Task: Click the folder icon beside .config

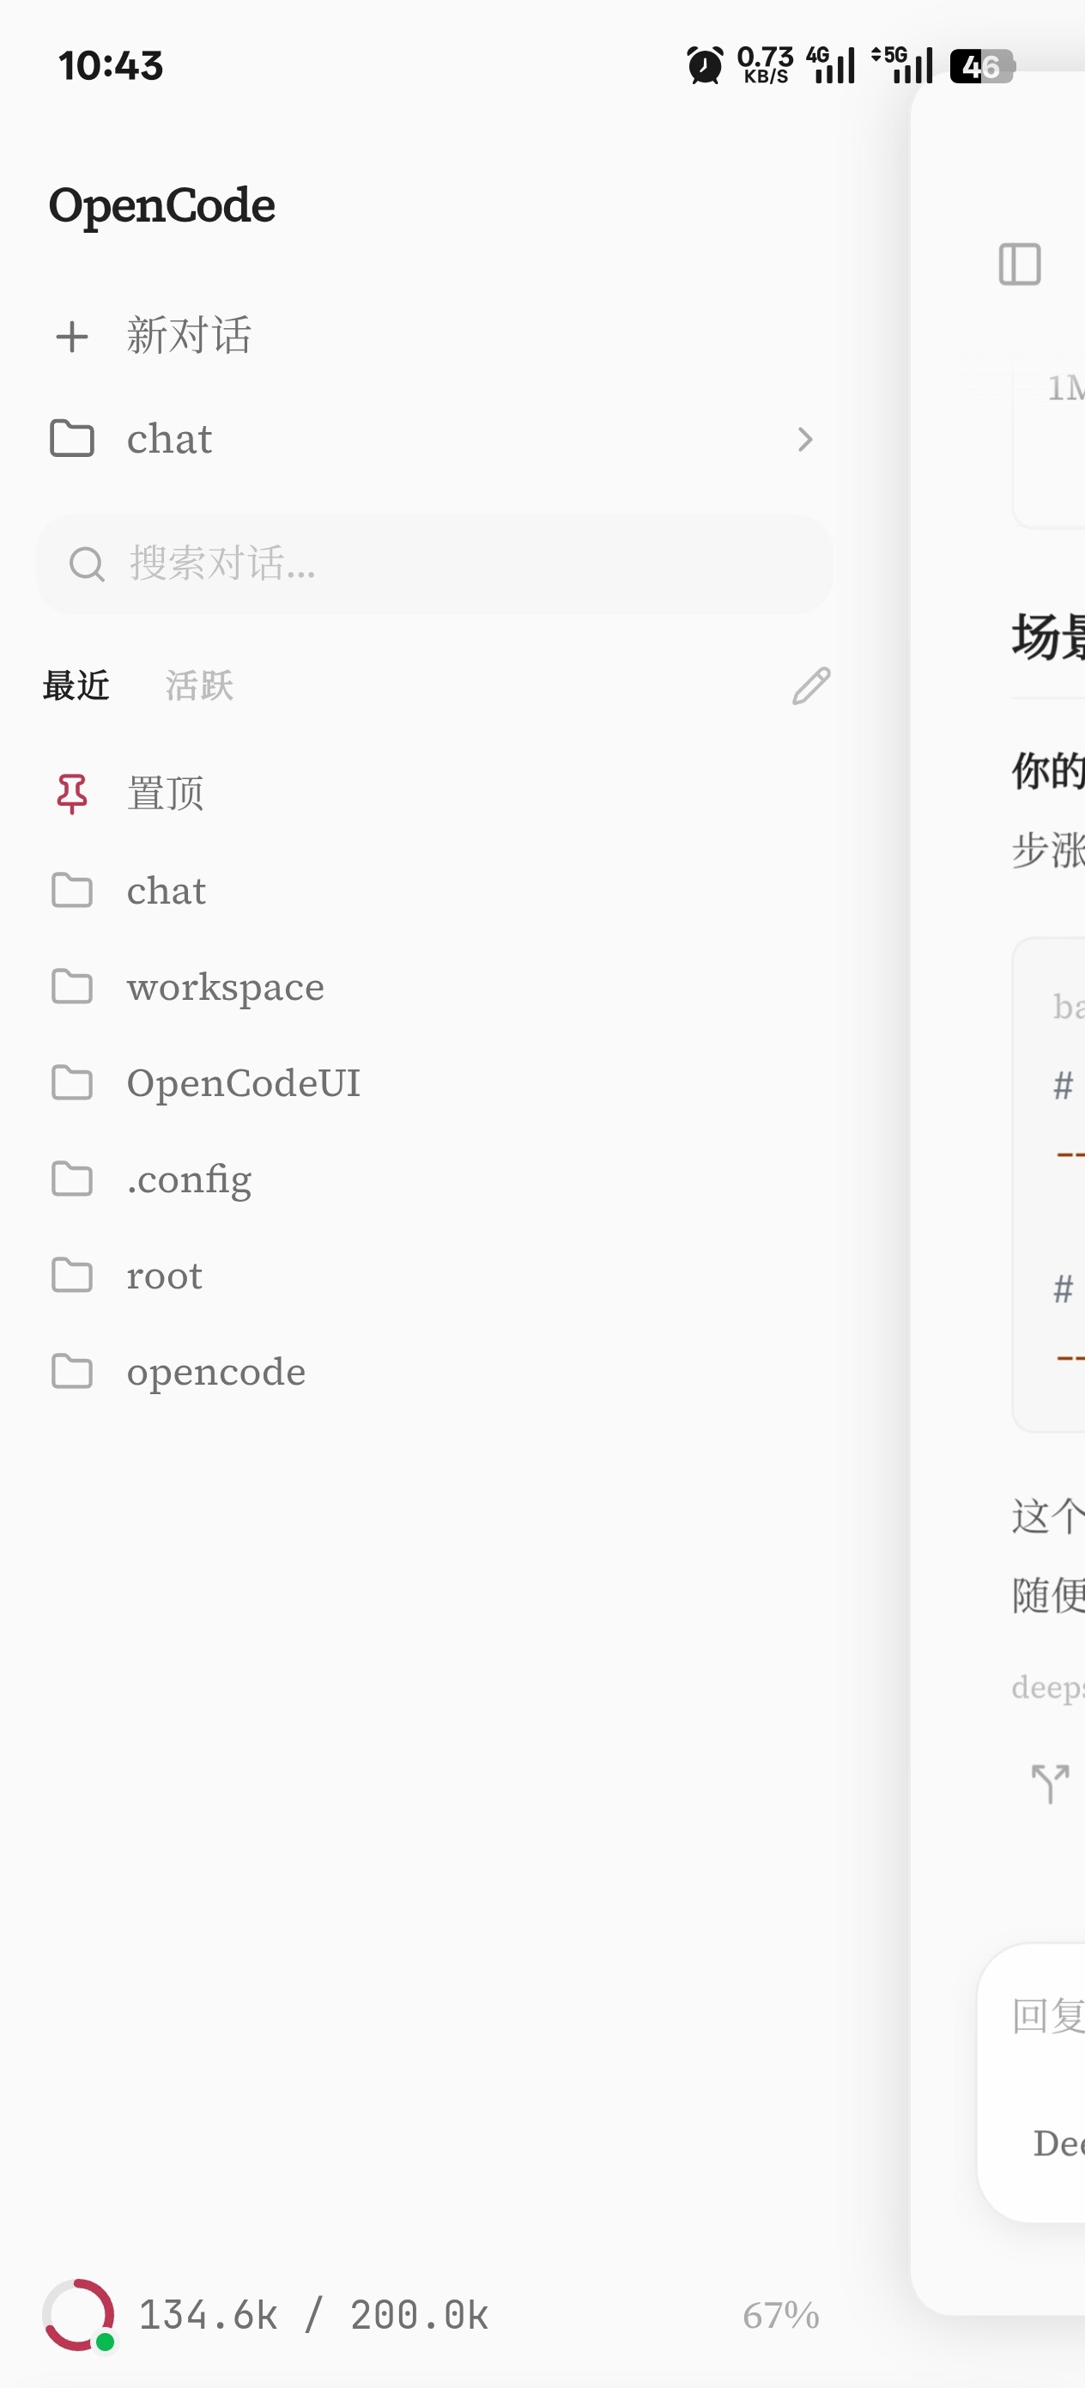Action: pos(71,1179)
